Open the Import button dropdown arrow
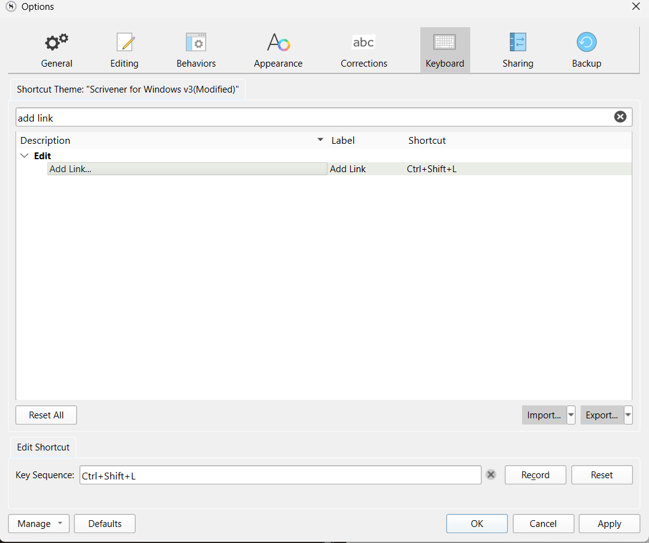The width and height of the screenshot is (649, 543). click(x=571, y=415)
